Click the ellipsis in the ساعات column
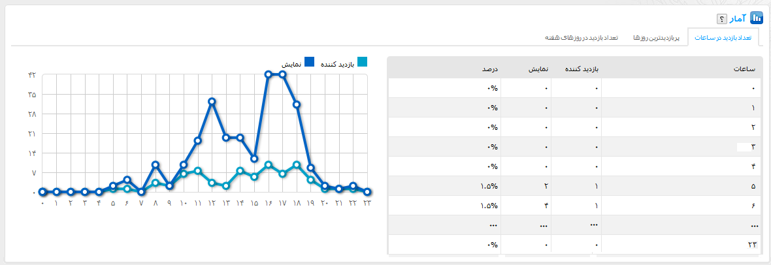The image size is (771, 265). pos(754,226)
